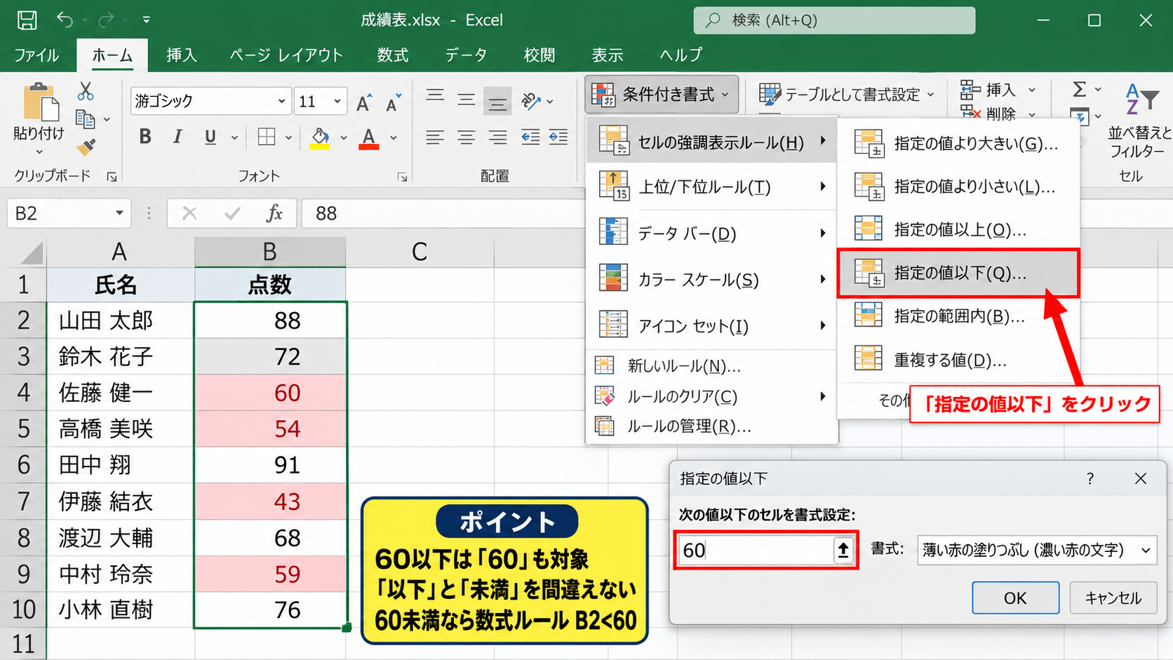
Task: Click the Save icon in title bar
Action: (27, 20)
